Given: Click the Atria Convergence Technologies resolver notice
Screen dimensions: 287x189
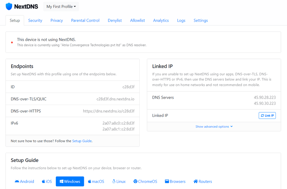Looking at the screenshot, I should 82,45.
